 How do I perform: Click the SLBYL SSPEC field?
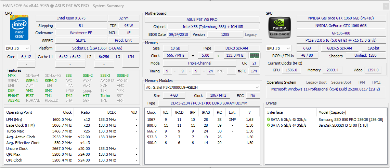(x=81, y=40)
